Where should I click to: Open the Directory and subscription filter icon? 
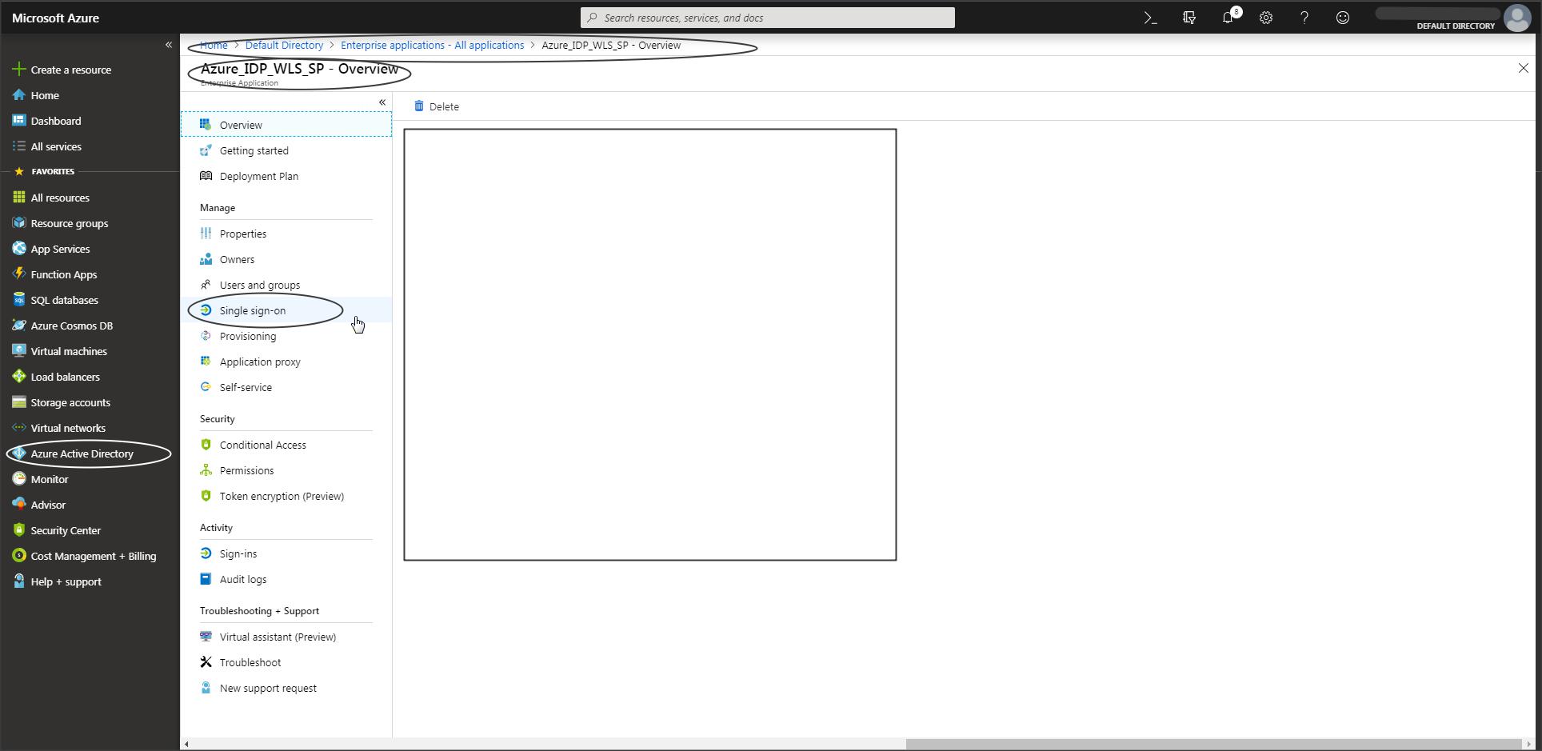[1189, 18]
